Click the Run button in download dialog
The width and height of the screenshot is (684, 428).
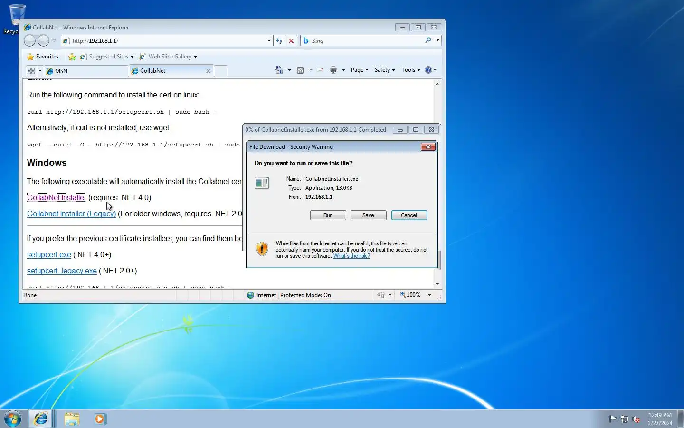(x=328, y=215)
